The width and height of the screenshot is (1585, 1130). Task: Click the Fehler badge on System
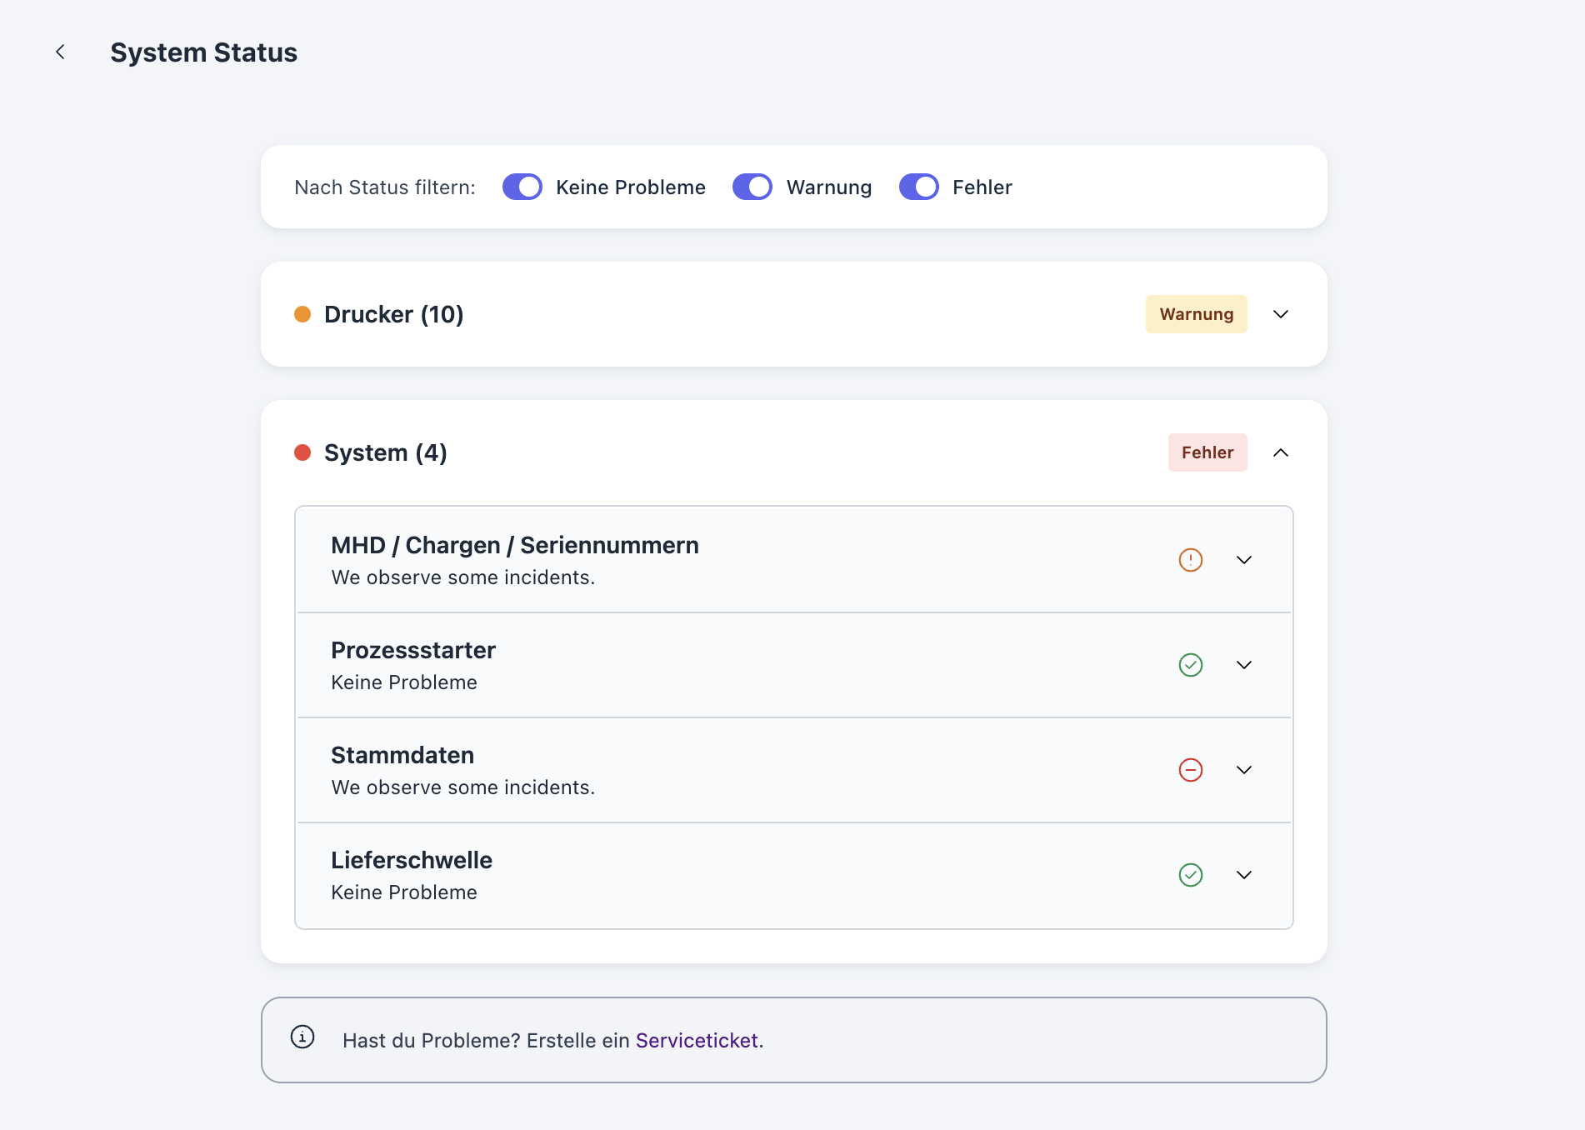(x=1207, y=452)
